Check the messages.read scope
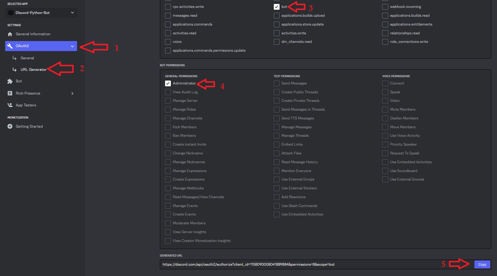Screen dimensions: 497x276 [168, 16]
